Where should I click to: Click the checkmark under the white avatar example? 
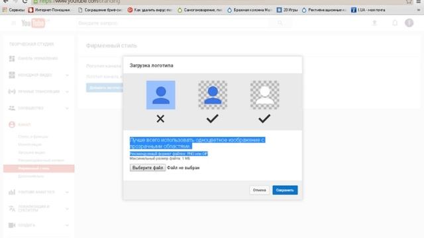coord(264,118)
